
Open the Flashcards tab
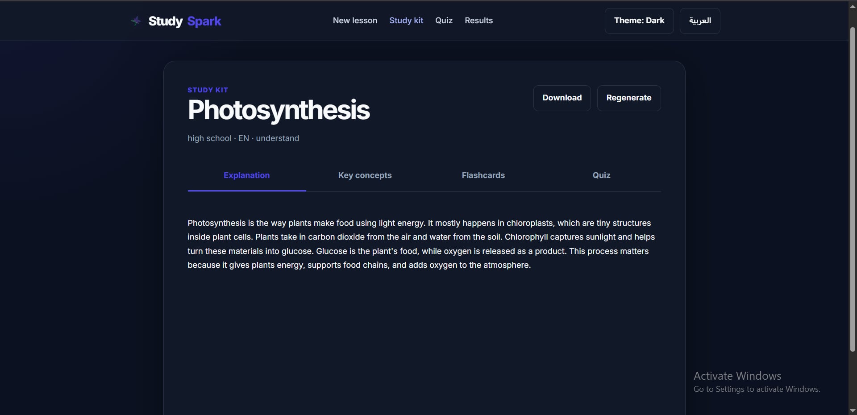pos(483,175)
